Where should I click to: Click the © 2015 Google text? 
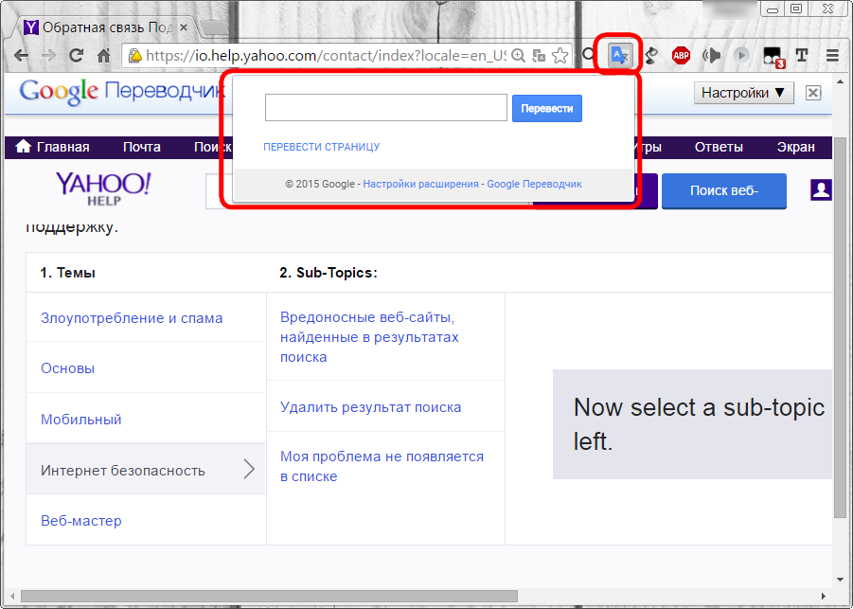click(x=320, y=184)
